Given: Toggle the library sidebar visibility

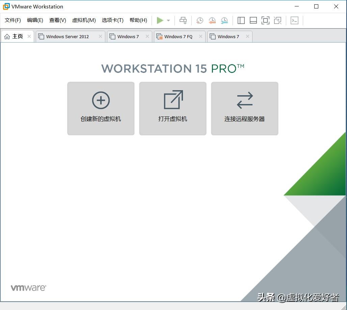Looking at the screenshot, I should click(241, 20).
